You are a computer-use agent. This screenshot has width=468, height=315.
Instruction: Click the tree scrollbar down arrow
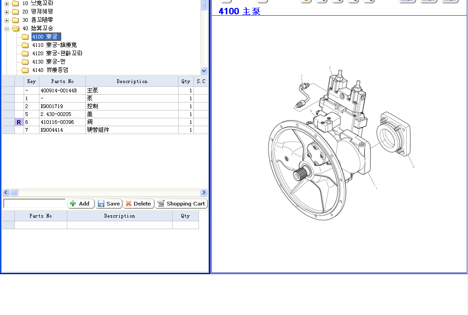pyautogui.click(x=204, y=71)
